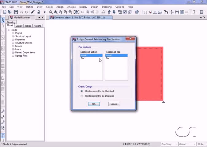Switch to the Tables tab
Viewport: 207px width, 147px height.
click(x=28, y=26)
